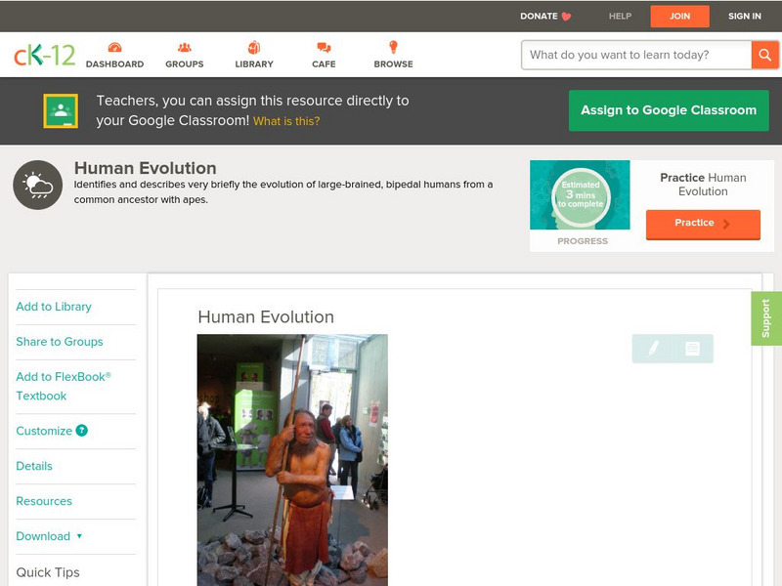Select the highlighter pen tool icon
Viewport: 782px width, 586px height.
point(653,349)
